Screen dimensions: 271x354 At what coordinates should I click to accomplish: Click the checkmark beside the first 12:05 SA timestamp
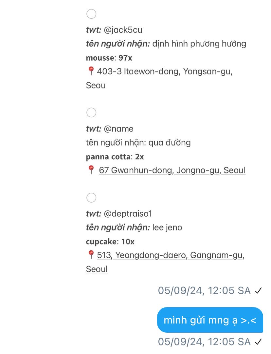(x=258, y=291)
